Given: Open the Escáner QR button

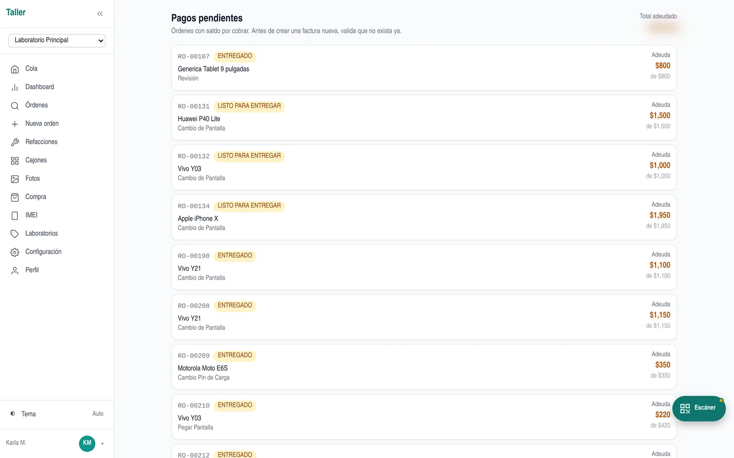Looking at the screenshot, I should point(699,408).
